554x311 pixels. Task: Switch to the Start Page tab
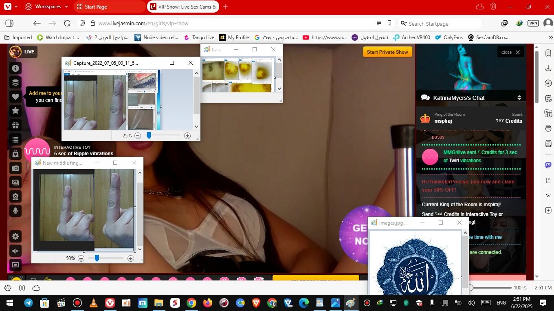(x=109, y=7)
